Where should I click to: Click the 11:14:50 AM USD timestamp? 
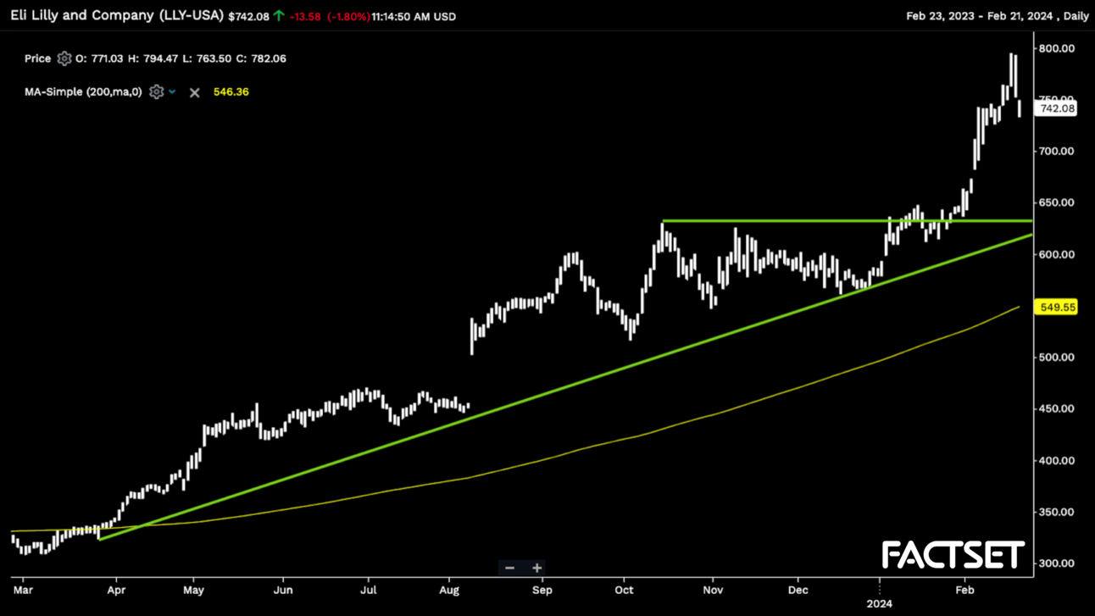coord(414,16)
